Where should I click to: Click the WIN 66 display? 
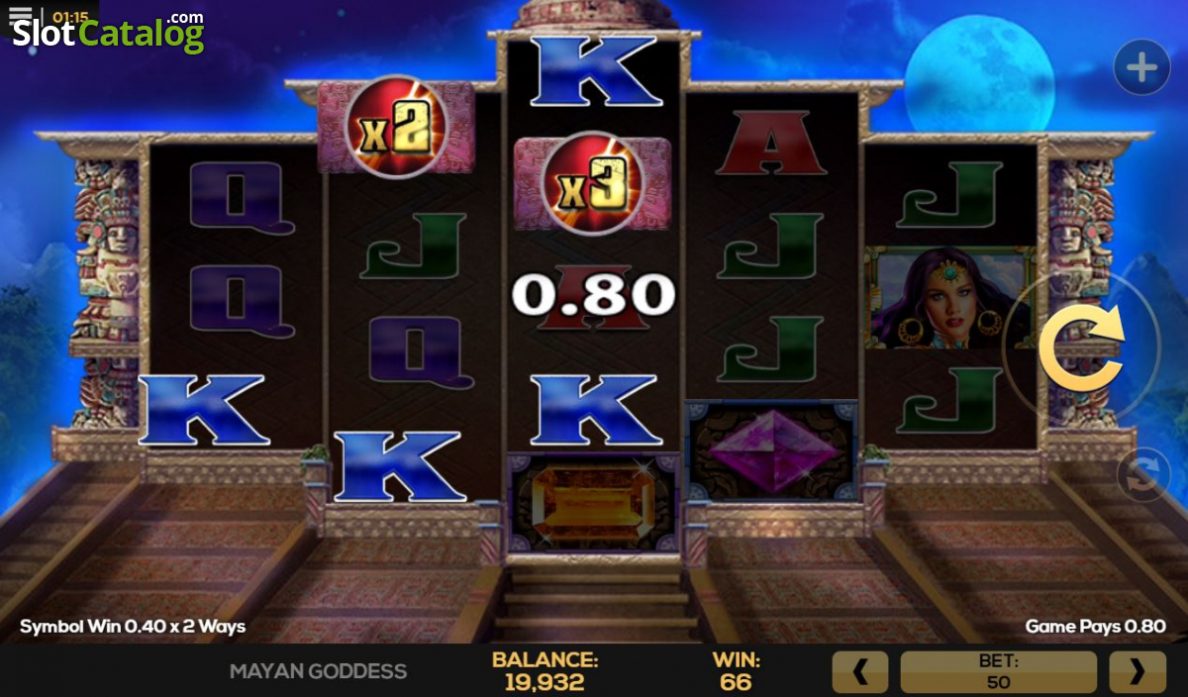736,671
